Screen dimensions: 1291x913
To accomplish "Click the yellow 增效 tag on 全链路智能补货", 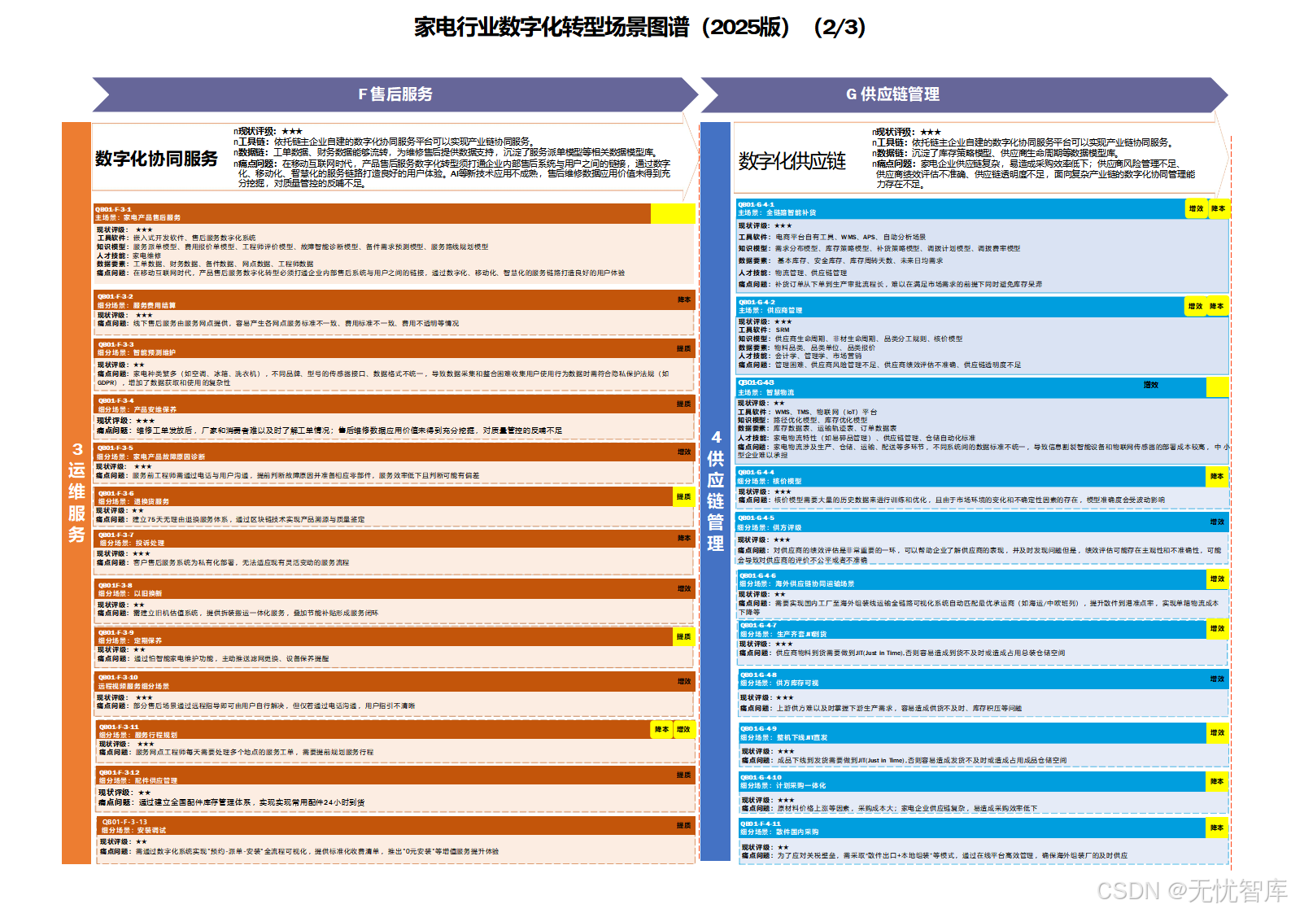I will [x=1196, y=208].
